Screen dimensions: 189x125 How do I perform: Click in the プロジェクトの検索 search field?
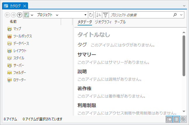click(140, 15)
